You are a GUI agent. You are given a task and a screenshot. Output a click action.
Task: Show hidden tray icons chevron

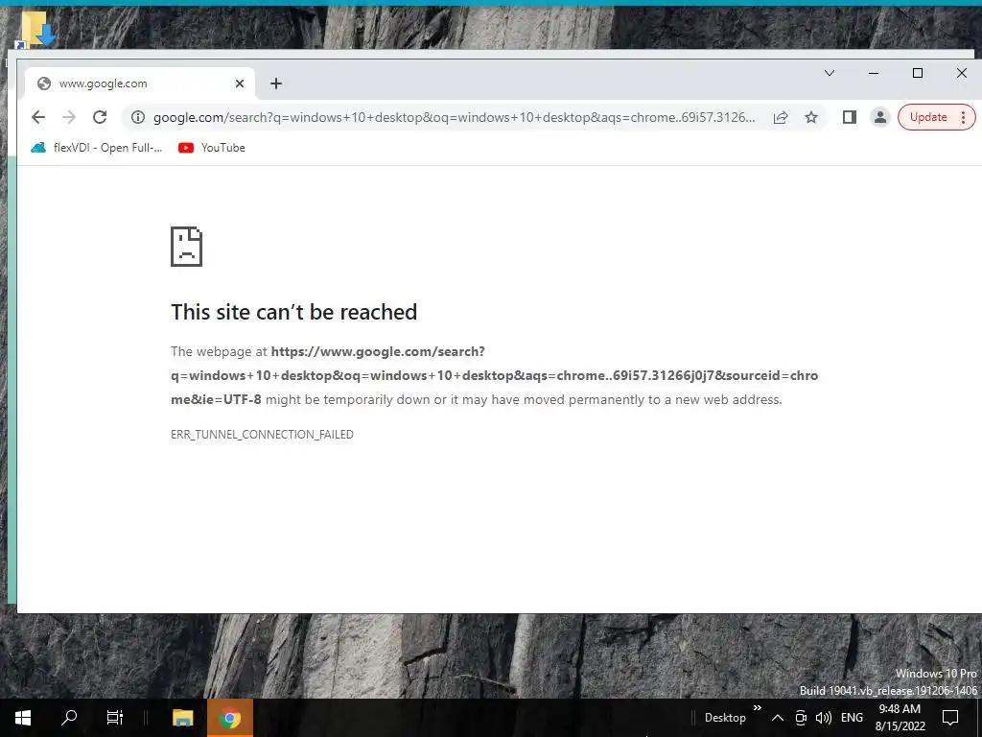point(777,718)
